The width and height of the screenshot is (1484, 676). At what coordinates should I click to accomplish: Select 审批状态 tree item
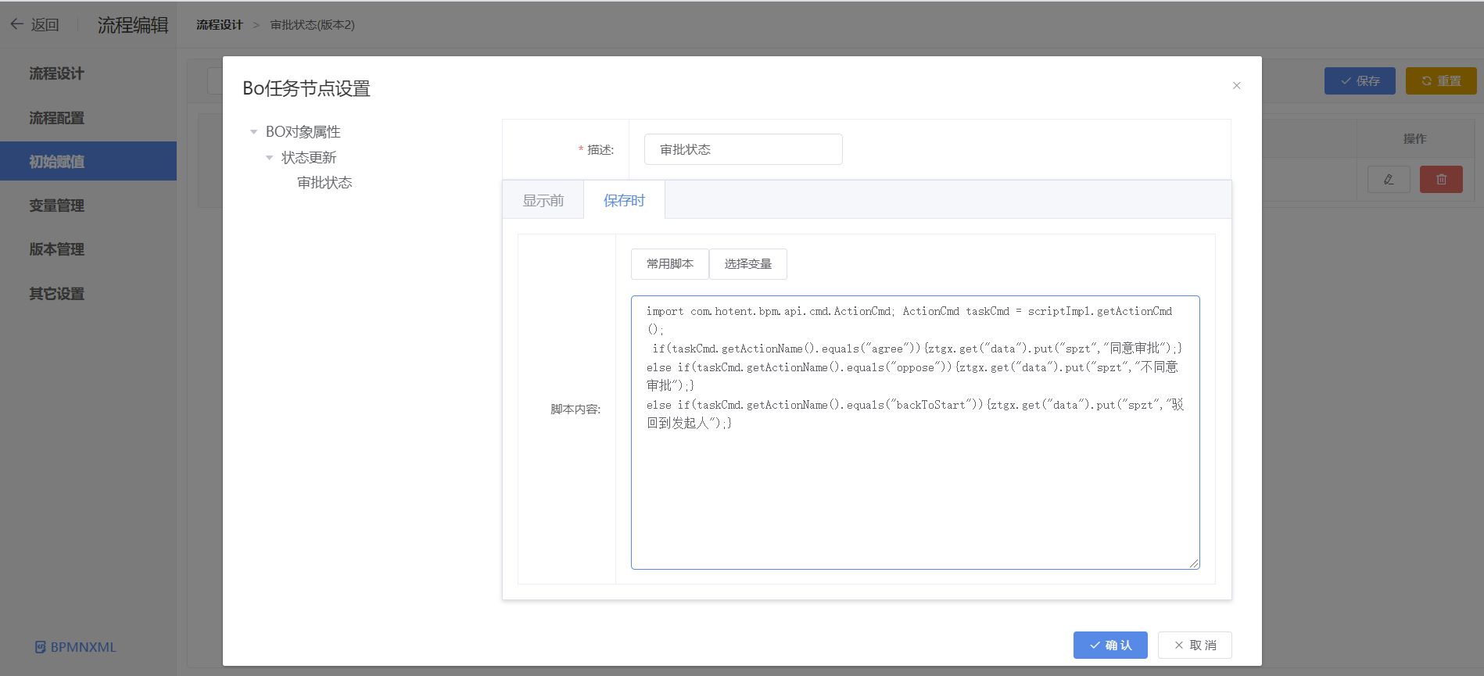point(324,183)
